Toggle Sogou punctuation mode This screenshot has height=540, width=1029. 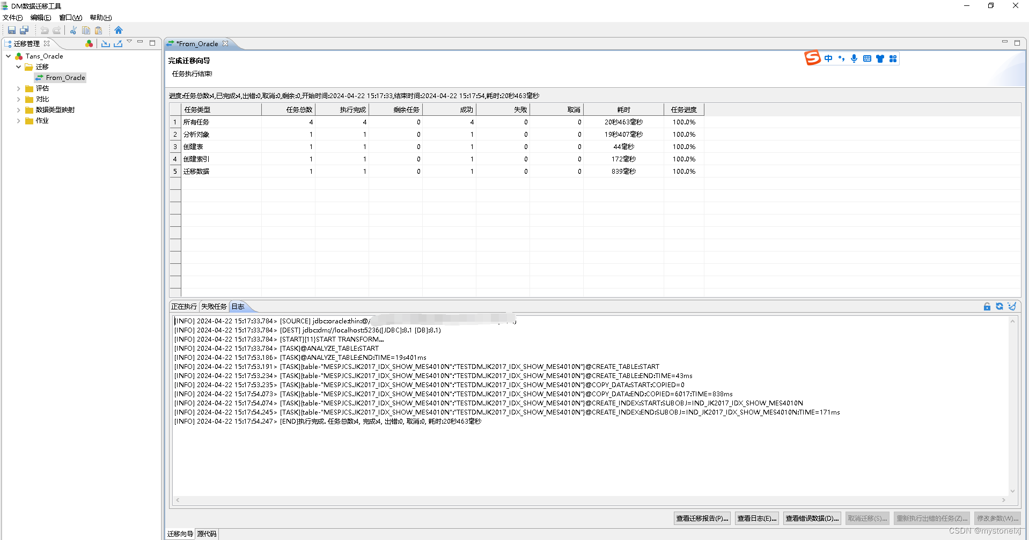click(841, 58)
